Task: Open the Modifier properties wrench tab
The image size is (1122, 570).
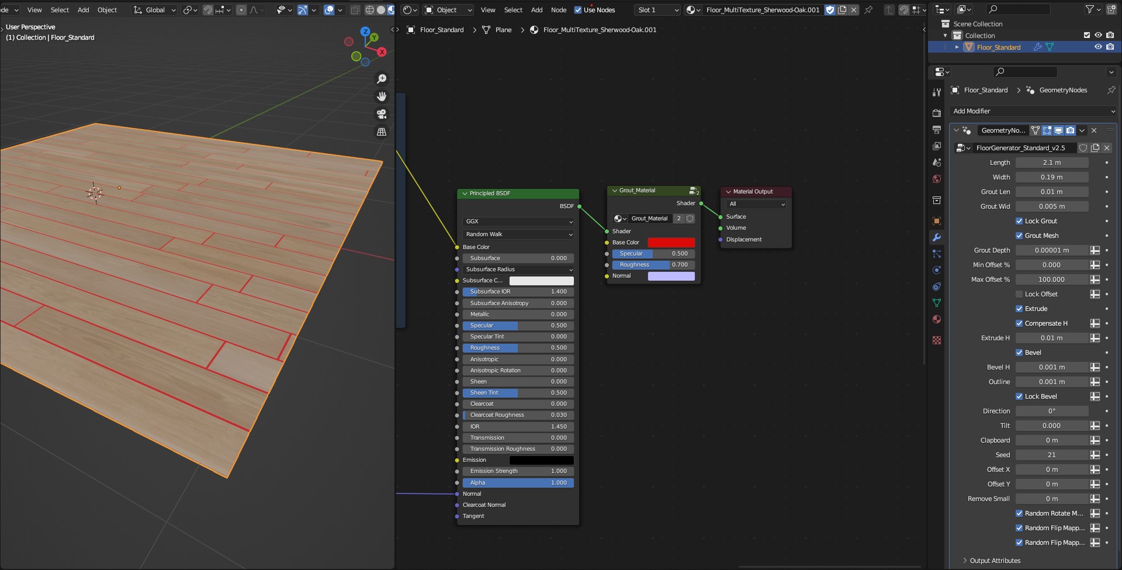Action: [937, 237]
